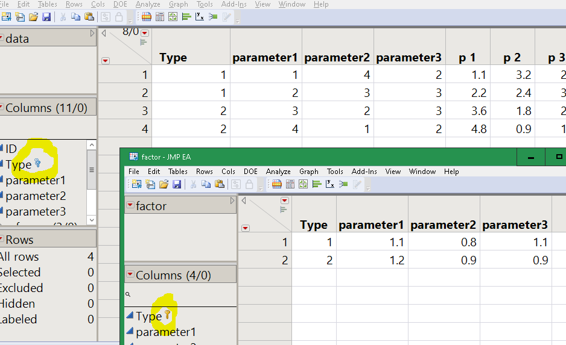
Task: Click New Data Table icon in factor toolbar
Action: pyautogui.click(x=136, y=184)
